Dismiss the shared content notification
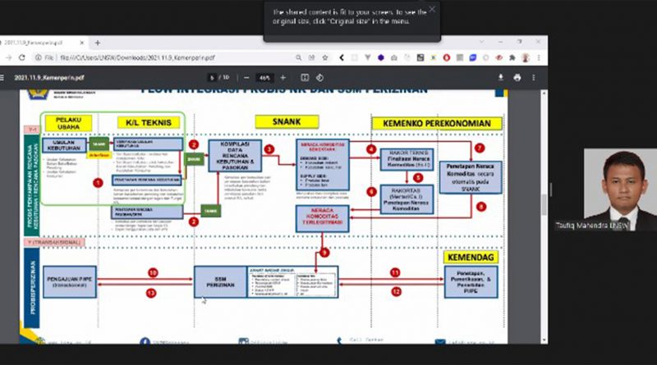 [432, 10]
